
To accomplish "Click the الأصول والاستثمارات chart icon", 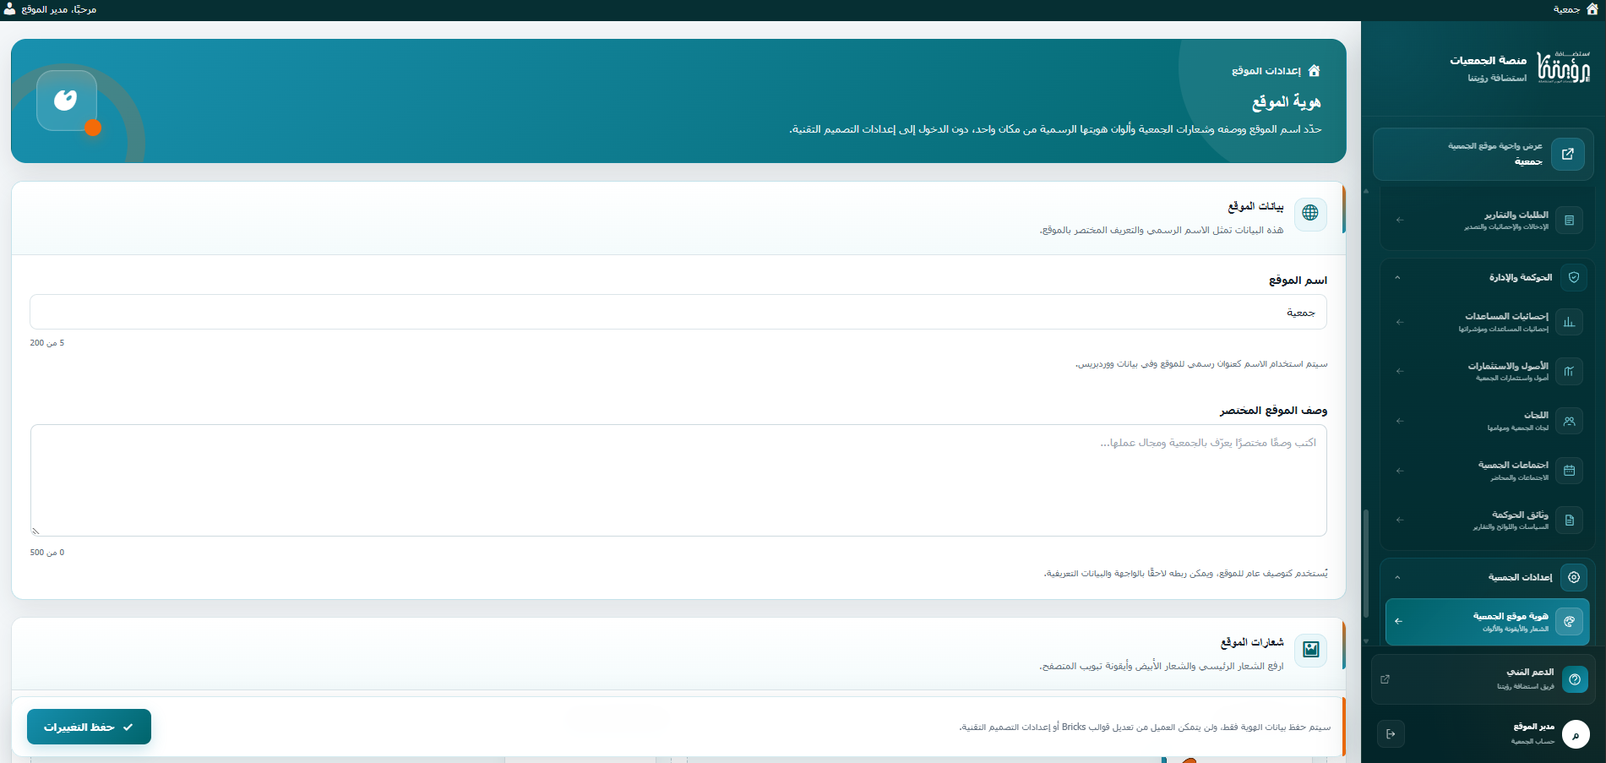I will (x=1569, y=371).
